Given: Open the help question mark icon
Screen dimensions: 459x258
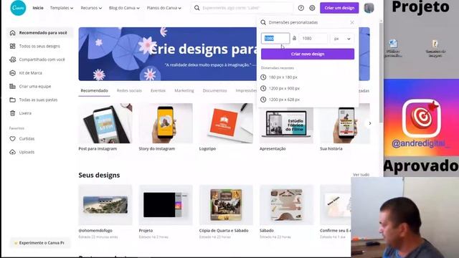Looking at the screenshot, I should pos(301,8).
